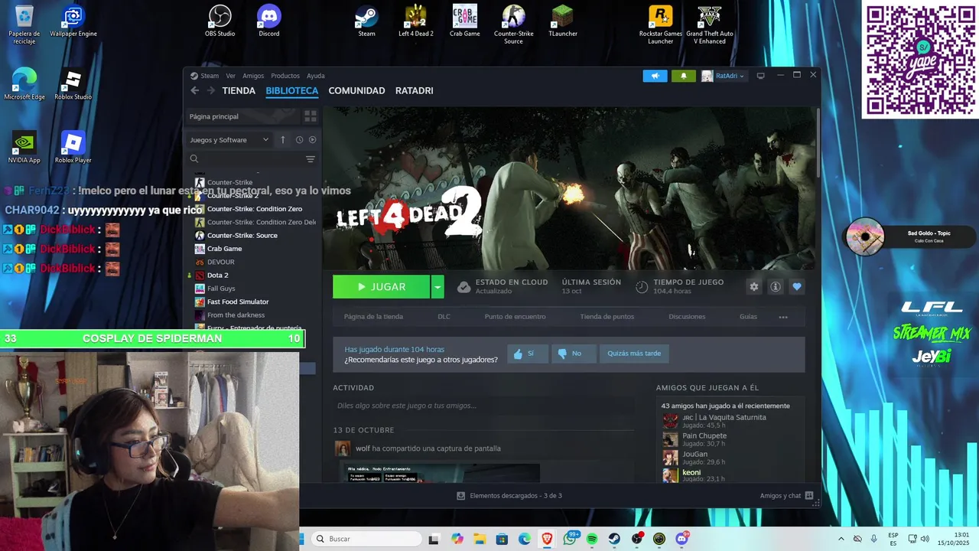
Task: Click the activity post input field
Action: (x=483, y=406)
